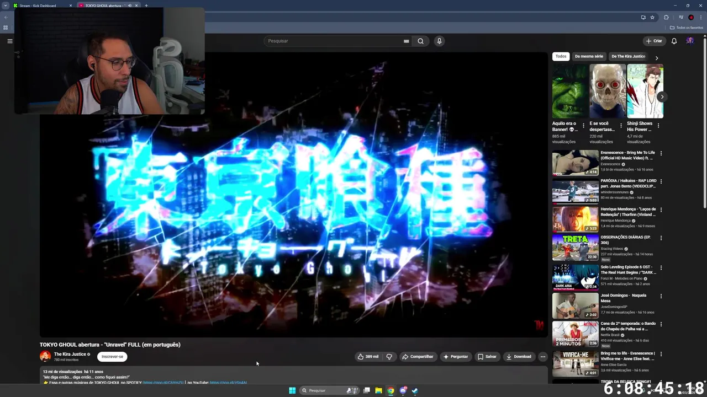Open the Windows Start menu
The height and width of the screenshot is (397, 707).
coord(292,390)
